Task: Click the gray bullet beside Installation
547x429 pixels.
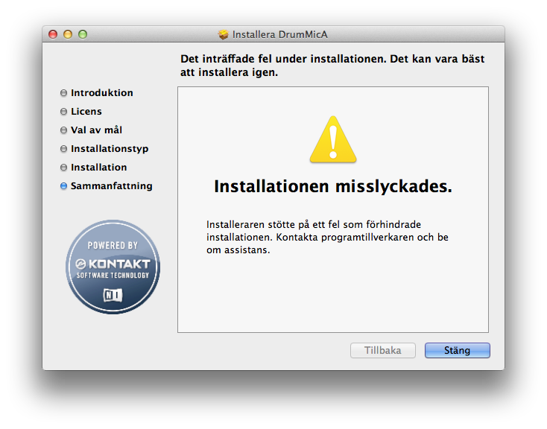Action: [63, 168]
